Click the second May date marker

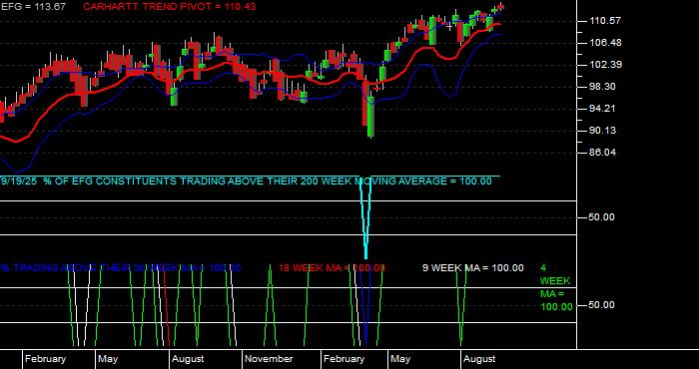click(400, 359)
